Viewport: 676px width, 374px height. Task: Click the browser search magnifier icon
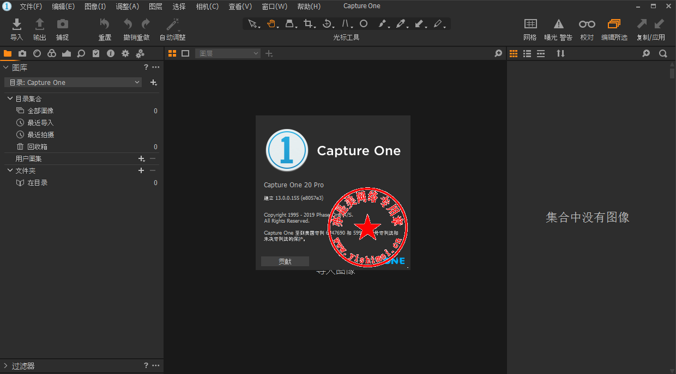(663, 53)
